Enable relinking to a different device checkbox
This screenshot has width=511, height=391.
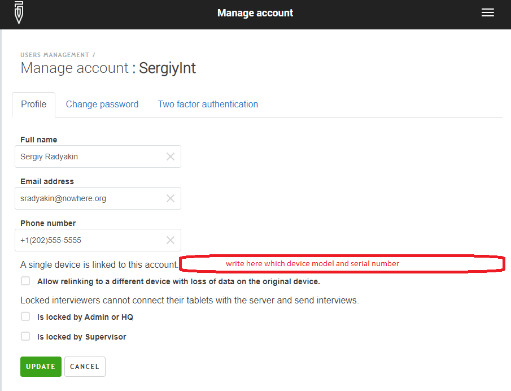tap(25, 281)
